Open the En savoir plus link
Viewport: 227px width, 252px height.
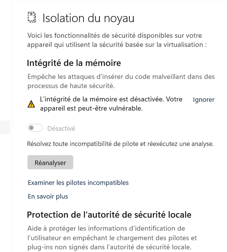point(48,196)
